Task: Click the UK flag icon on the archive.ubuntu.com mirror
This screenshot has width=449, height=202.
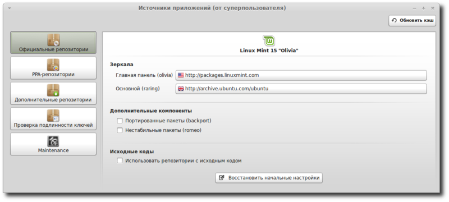Action: coord(181,89)
